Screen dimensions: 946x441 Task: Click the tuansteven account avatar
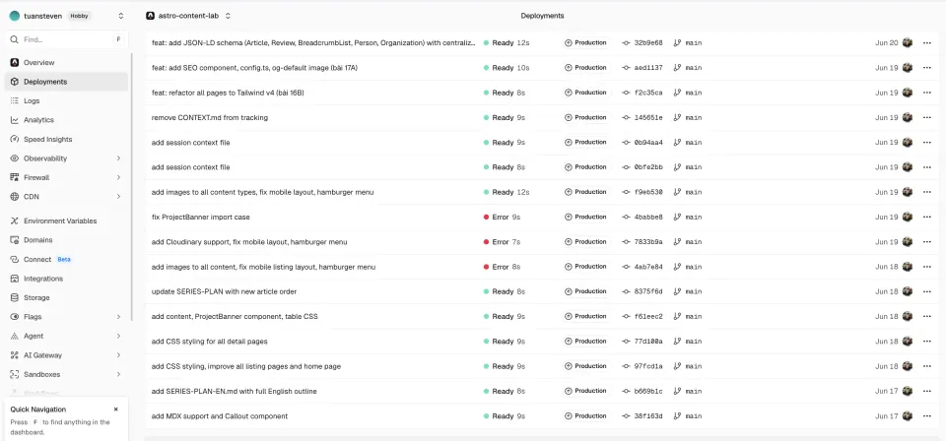(x=15, y=17)
